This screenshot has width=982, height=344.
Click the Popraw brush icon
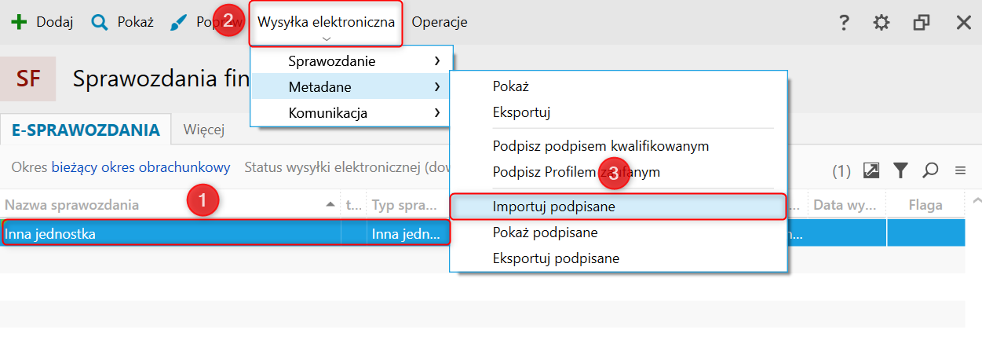[178, 22]
